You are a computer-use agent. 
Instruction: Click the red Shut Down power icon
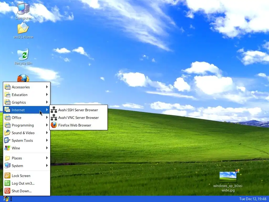pos(7,191)
